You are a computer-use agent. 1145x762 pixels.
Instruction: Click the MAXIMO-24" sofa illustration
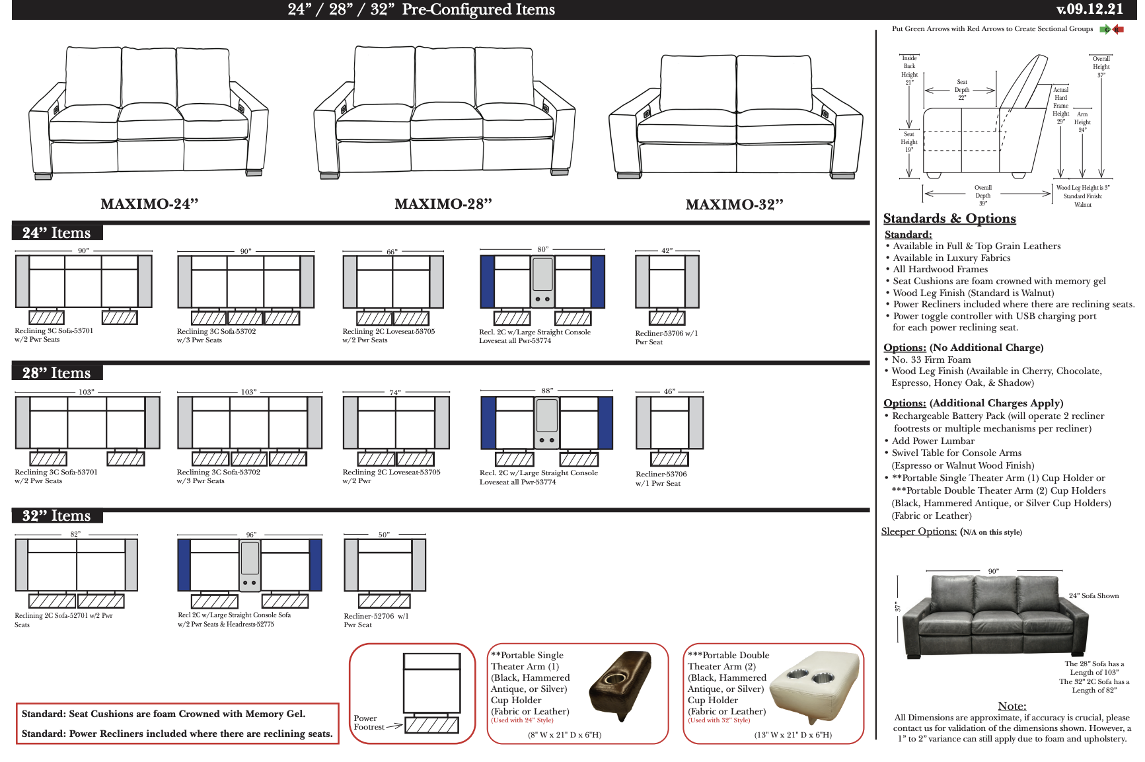(x=149, y=114)
